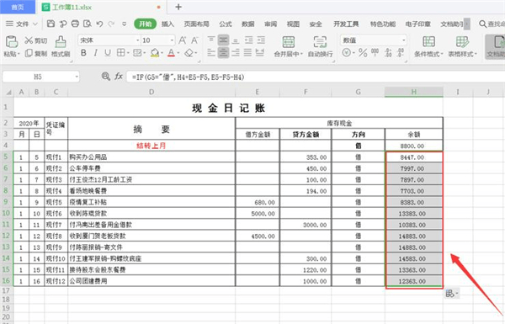Switch to the 插入 (Insert) ribbon tab
This screenshot has width=505, height=324.
167,24
